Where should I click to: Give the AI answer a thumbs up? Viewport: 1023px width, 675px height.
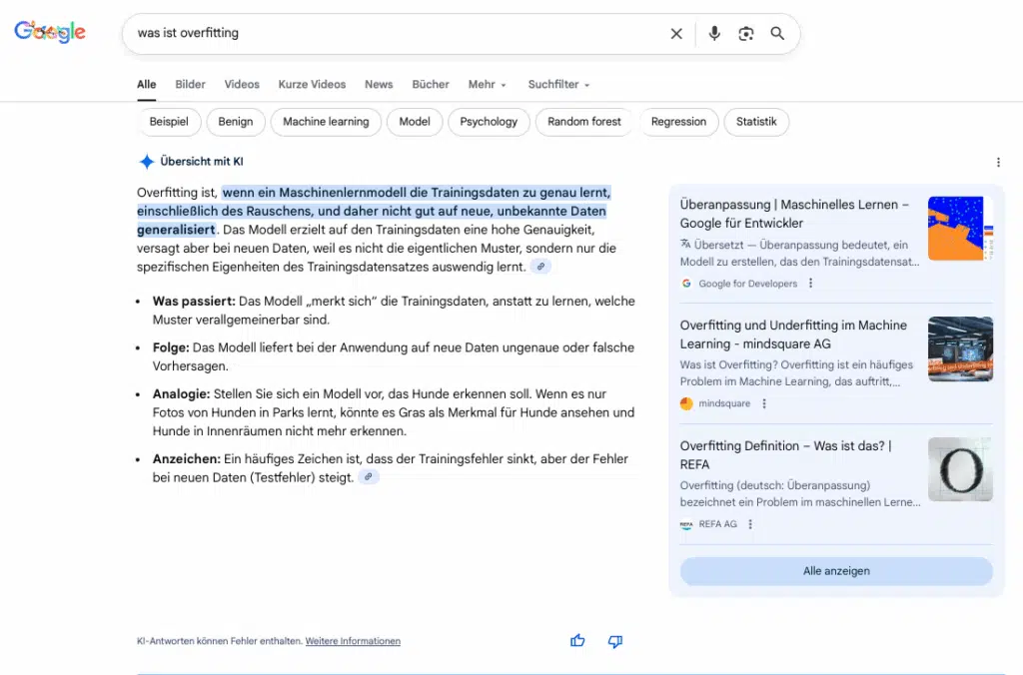tap(577, 640)
